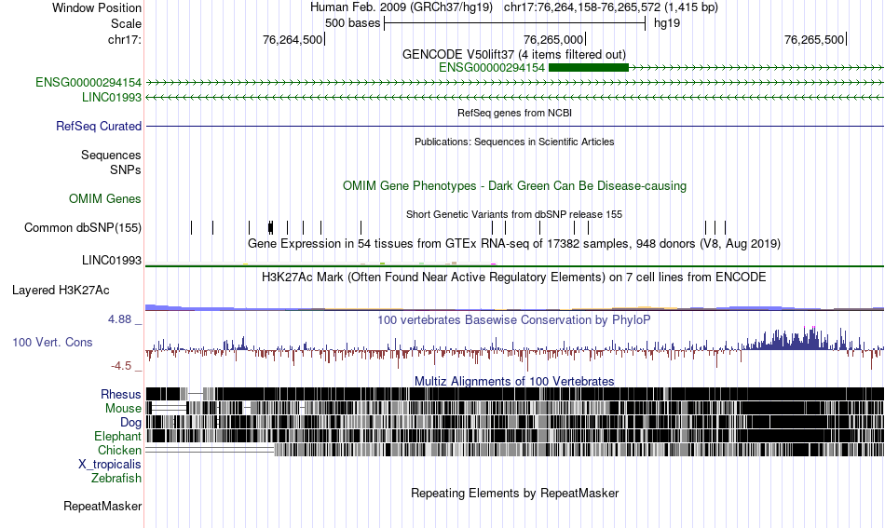Click Repeating Elements by RepeatMasker title
Screen dimensions: 885x528
coord(515,493)
